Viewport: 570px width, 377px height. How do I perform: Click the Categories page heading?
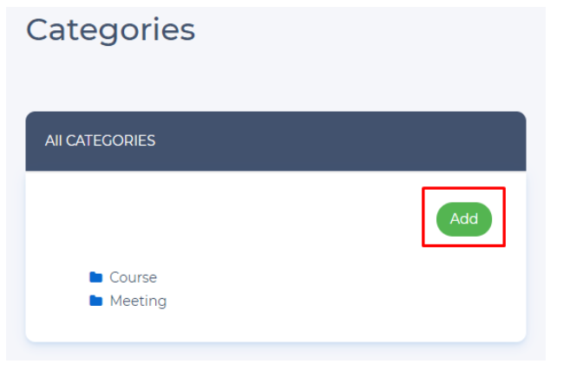[x=110, y=29]
